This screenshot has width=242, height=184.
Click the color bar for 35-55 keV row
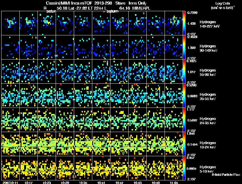(184, 95)
